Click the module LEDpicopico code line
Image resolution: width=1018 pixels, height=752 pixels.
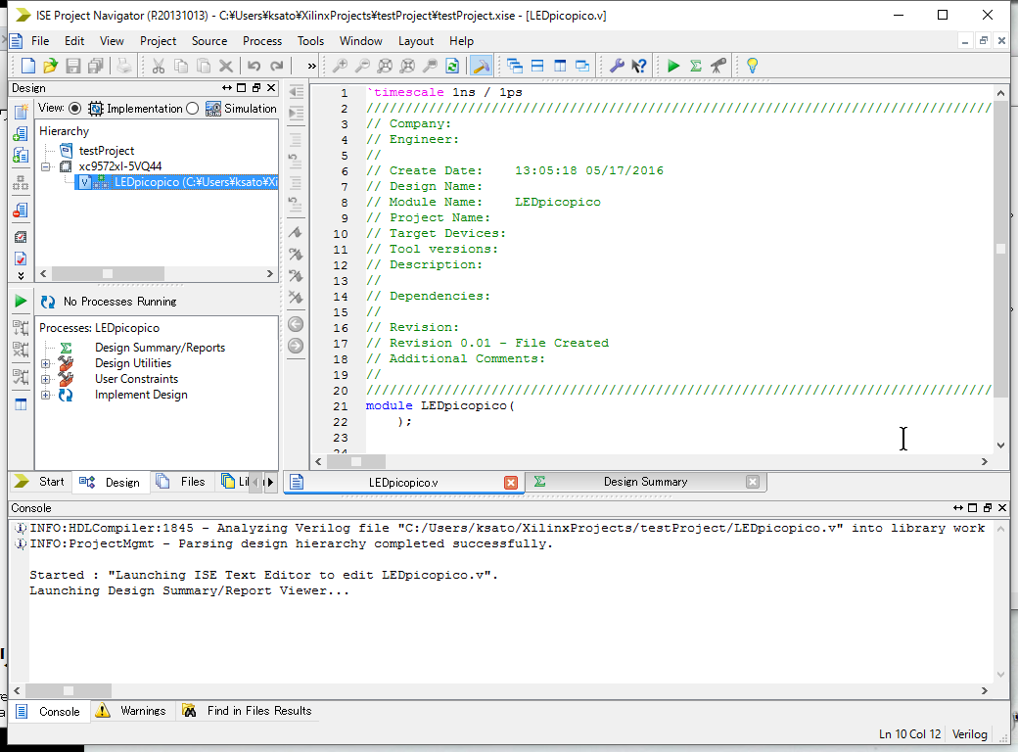[440, 406]
